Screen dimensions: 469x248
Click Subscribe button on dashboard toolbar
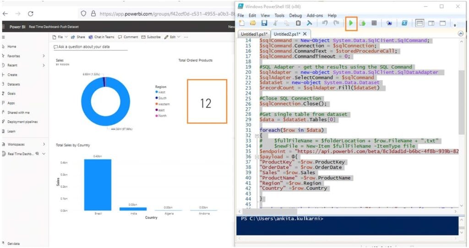click(x=151, y=37)
